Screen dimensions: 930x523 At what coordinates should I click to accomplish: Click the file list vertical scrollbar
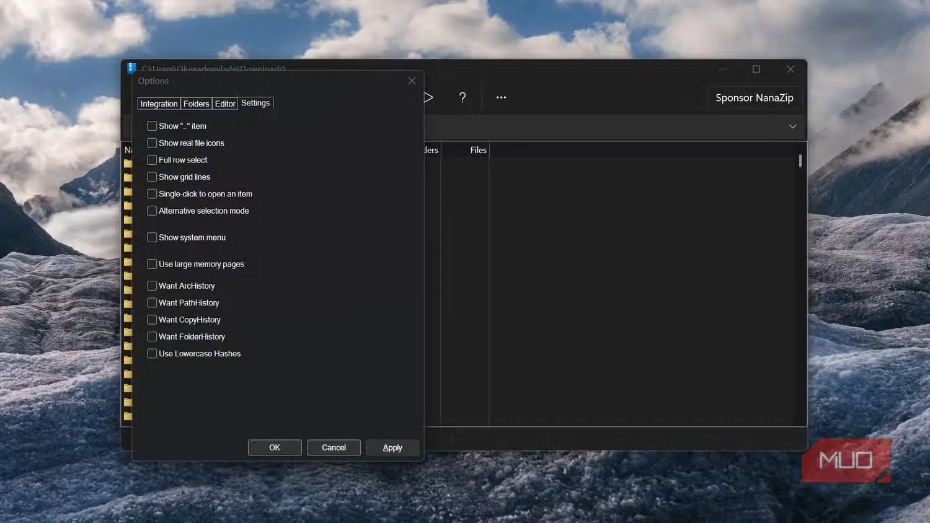pyautogui.click(x=800, y=161)
